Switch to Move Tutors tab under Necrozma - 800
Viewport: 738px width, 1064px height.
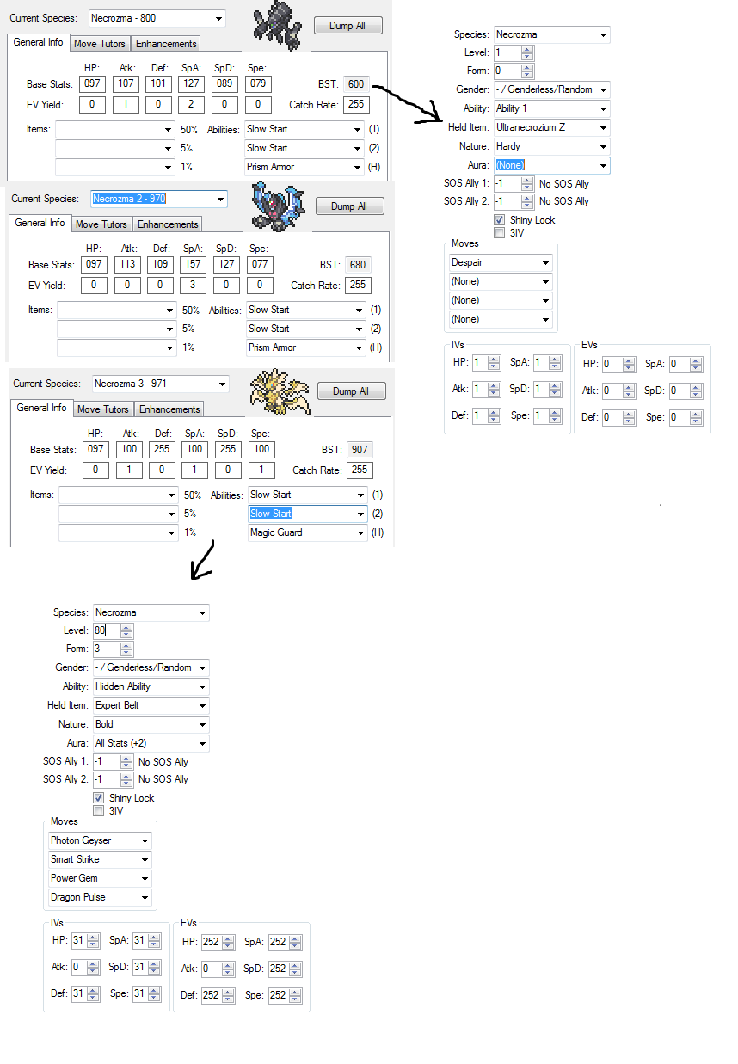click(x=99, y=44)
